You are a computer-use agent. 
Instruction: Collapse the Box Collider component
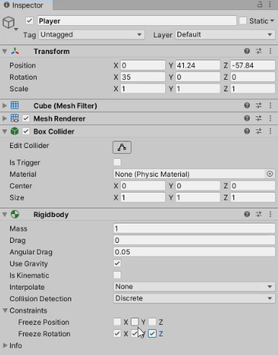[x=5, y=132]
